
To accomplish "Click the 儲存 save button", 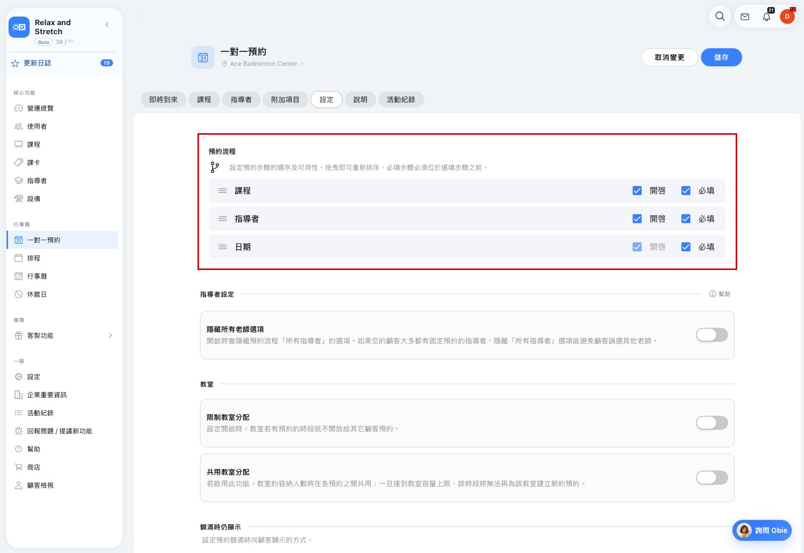I will point(721,57).
